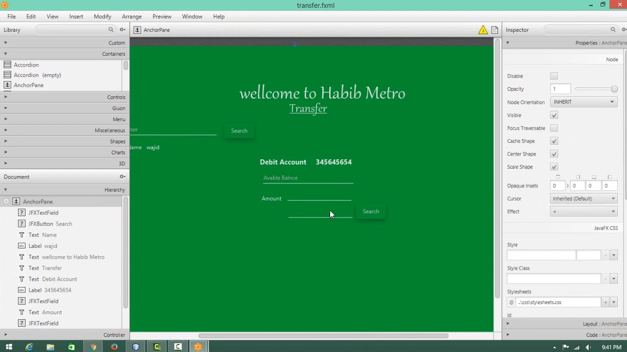Open Internet Explorer from the taskbar
Viewport: 627px width, 352px height.
pyautogui.click(x=29, y=347)
